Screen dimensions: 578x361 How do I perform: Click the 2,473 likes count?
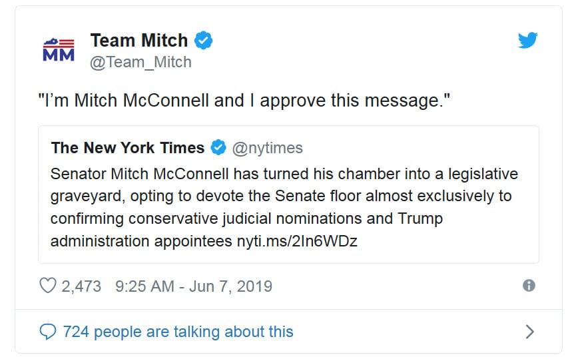pos(81,286)
